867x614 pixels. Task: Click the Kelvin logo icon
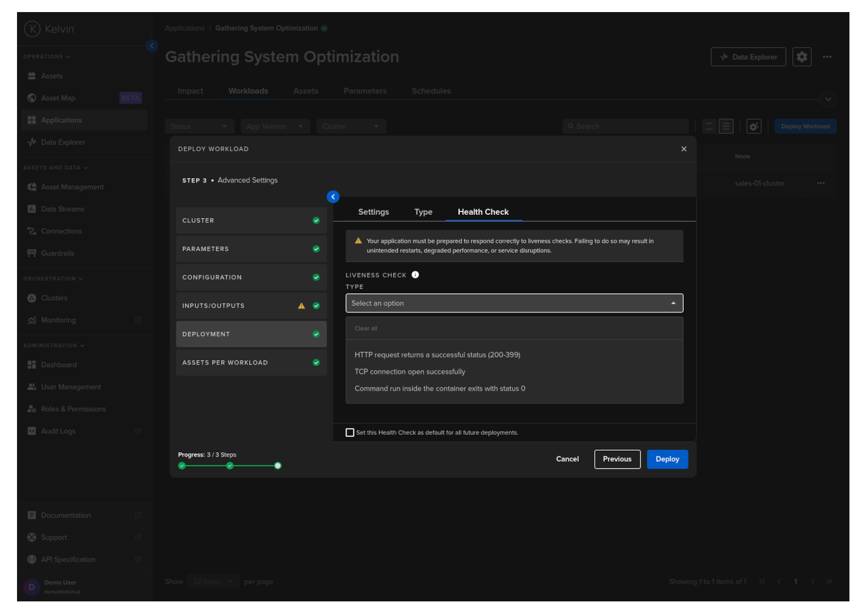point(32,29)
